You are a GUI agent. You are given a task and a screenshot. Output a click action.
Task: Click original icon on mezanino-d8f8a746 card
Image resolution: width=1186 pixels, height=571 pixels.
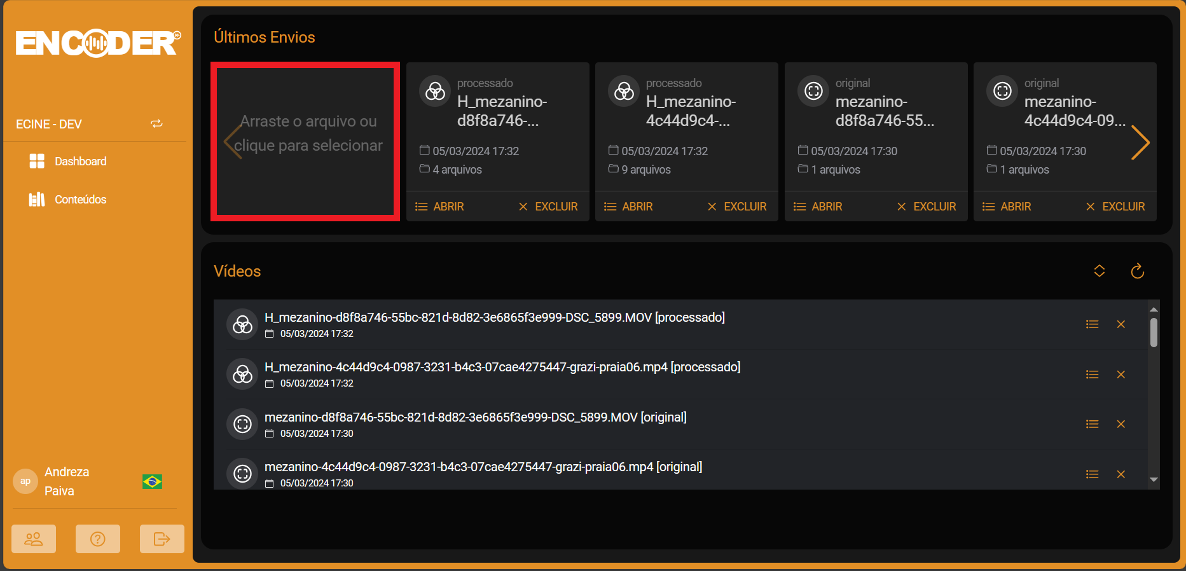813,92
